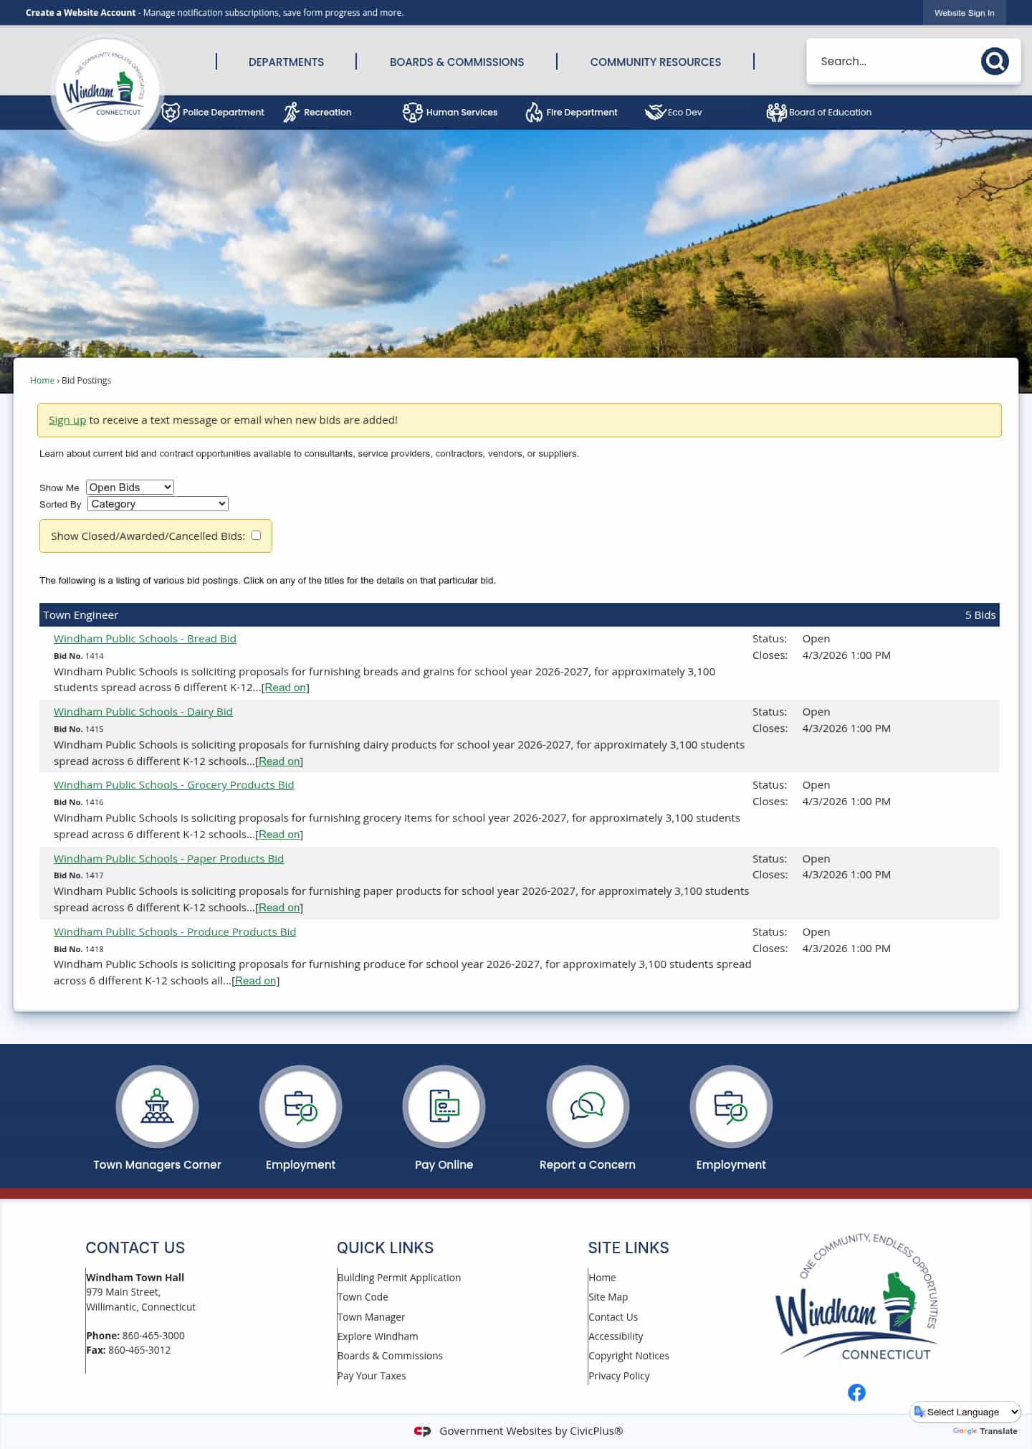Open the Select Language dropdown

pyautogui.click(x=965, y=1412)
